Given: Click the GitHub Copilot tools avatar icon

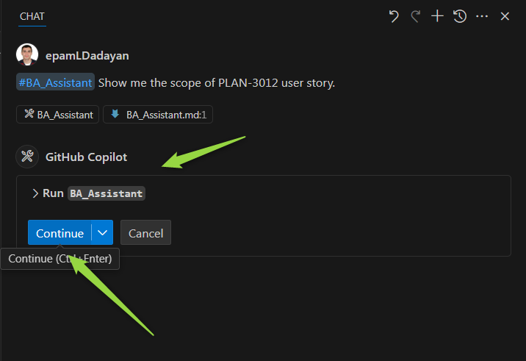Looking at the screenshot, I should point(27,157).
